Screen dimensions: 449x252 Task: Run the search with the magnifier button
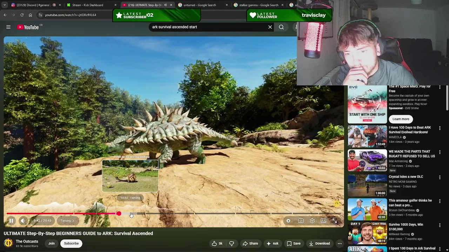[281, 27]
